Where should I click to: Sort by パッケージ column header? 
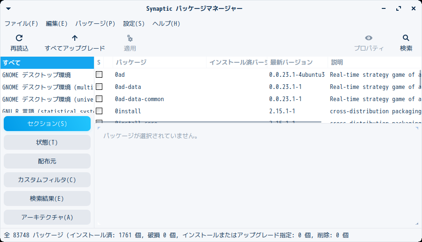pyautogui.click(x=160, y=63)
